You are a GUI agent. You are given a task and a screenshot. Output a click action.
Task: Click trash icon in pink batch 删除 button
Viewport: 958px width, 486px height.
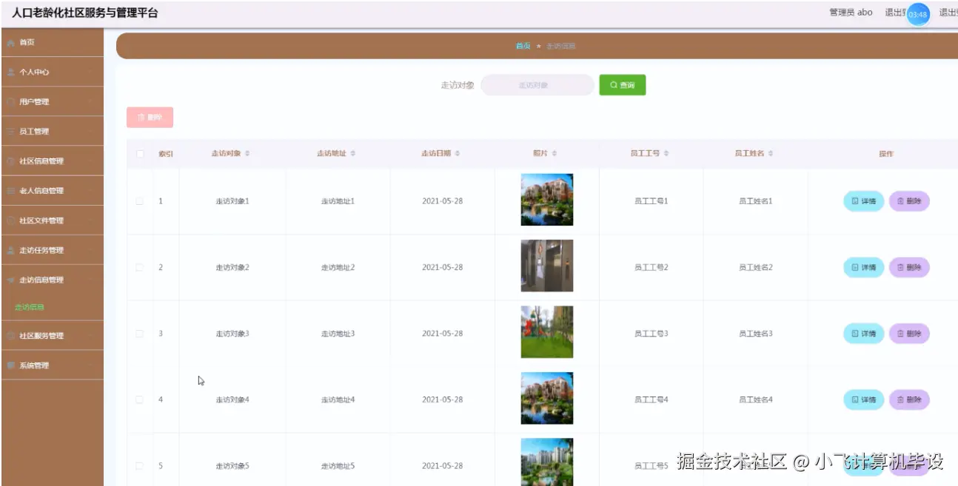pos(141,118)
